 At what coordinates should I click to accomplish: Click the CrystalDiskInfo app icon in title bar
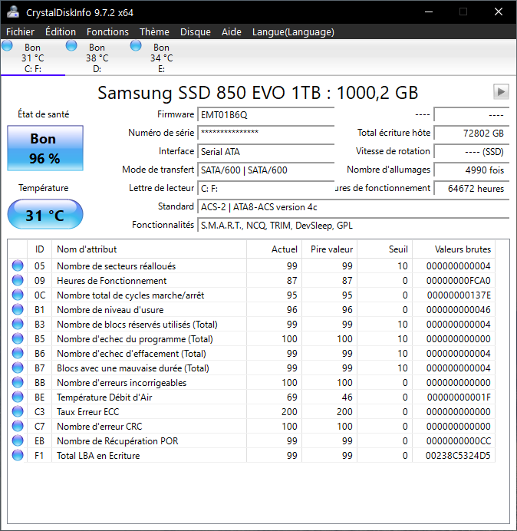(x=13, y=12)
